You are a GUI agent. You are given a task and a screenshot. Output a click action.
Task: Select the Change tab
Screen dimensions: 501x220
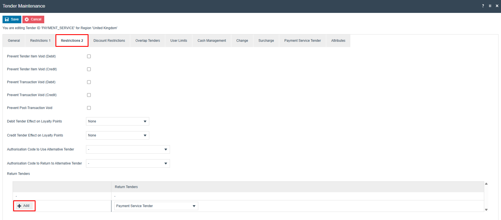[242, 41]
